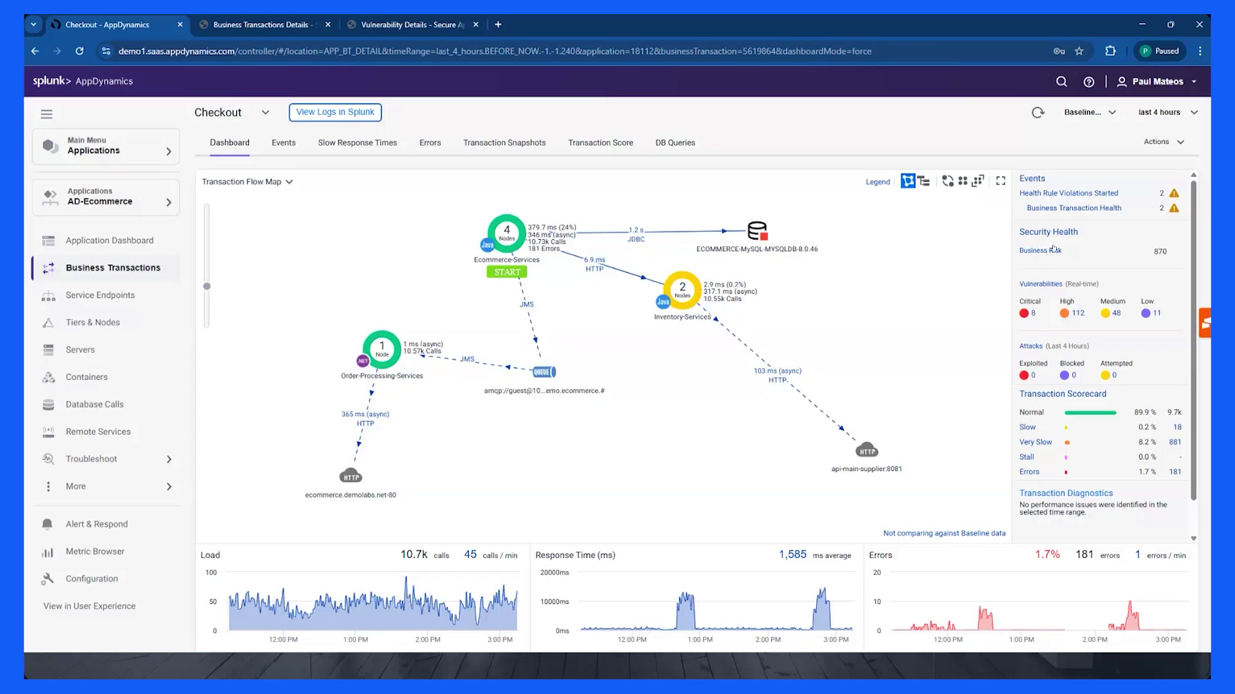Select api-main-supplier HTTP cloud icon
Screen dimensions: 1235x694
866,450
